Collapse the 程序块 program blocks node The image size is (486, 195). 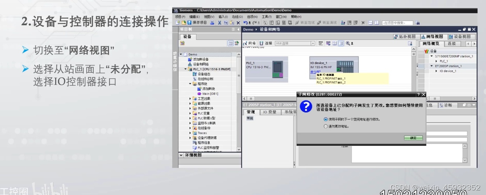[x=190, y=84]
